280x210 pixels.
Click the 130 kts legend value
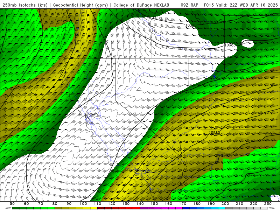126,204
